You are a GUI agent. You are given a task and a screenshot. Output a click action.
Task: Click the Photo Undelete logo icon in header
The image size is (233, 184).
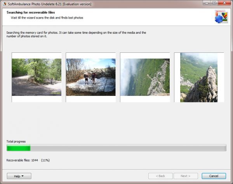point(221,16)
